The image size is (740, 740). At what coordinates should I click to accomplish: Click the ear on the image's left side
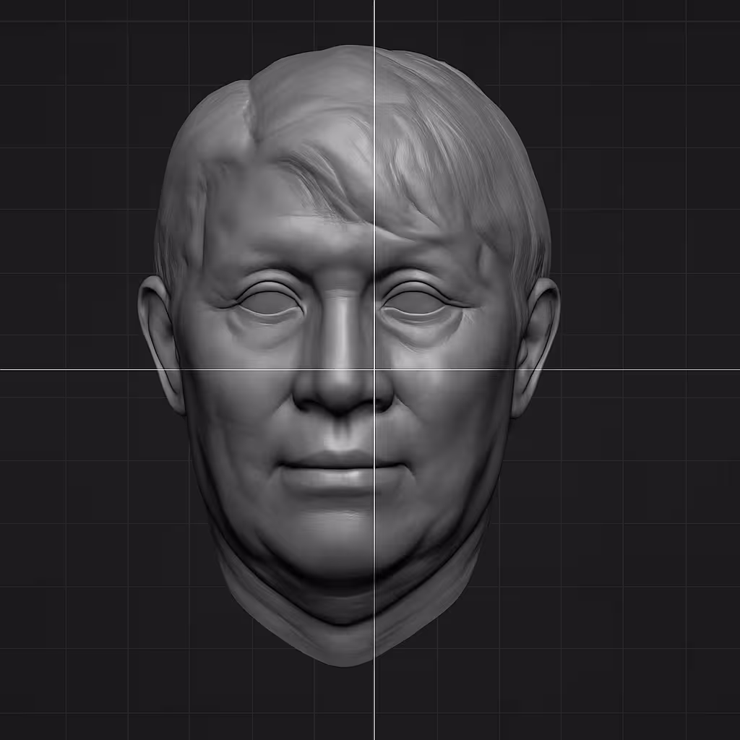click(160, 340)
